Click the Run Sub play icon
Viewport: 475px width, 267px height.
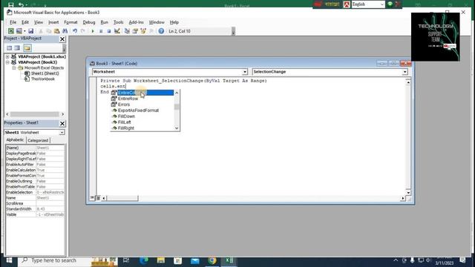(93, 31)
